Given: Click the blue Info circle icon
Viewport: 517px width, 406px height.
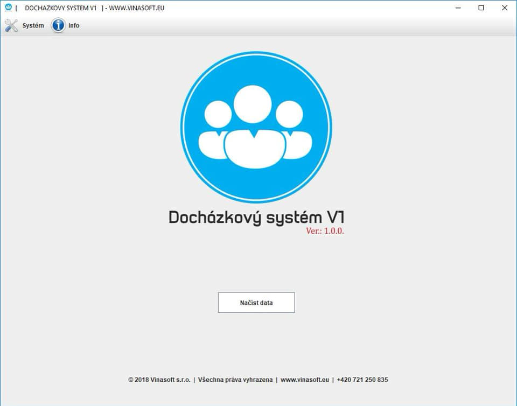Looking at the screenshot, I should tap(58, 25).
